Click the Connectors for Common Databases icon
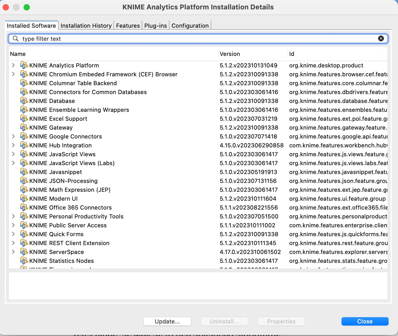 click(24, 92)
